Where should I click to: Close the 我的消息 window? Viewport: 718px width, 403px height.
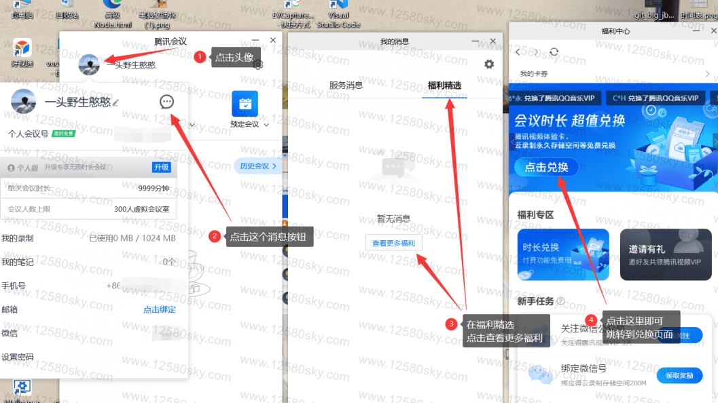coord(492,41)
